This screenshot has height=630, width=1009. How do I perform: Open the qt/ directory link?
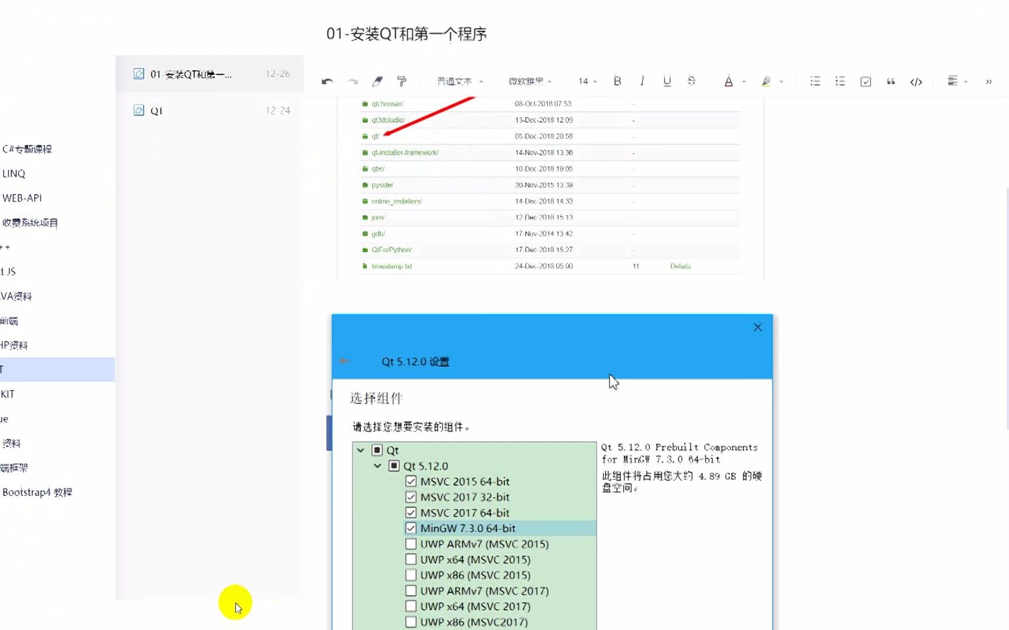[x=375, y=136]
